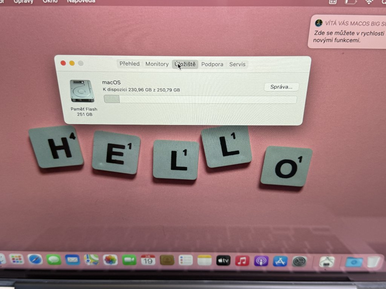Viewport: 386px width, 289px height.
Task: Open Reminders from the Dock
Action: 185,260
